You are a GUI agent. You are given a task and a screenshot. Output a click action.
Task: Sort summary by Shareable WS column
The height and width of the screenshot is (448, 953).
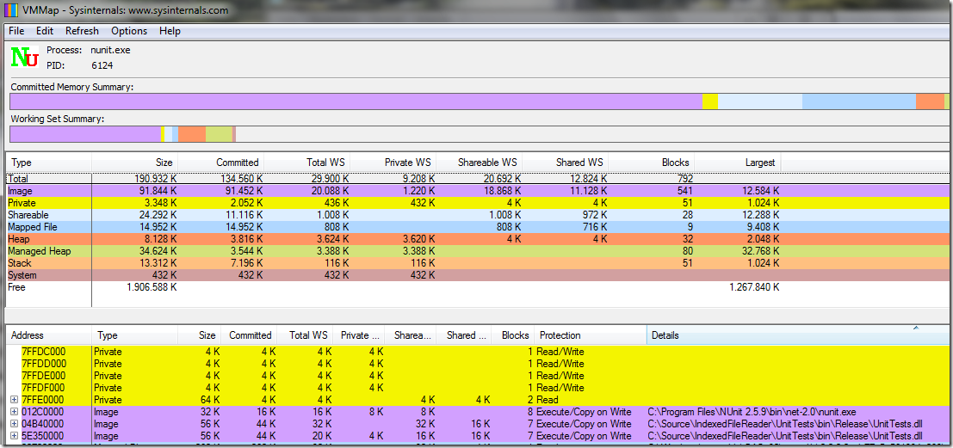(480, 163)
